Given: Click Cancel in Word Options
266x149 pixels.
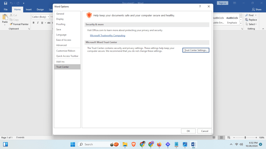Looking at the screenshot, I should [x=205, y=131].
